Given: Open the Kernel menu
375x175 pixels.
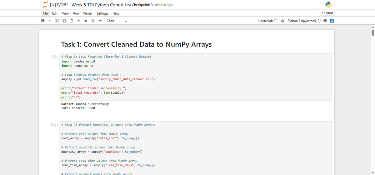Looking at the screenshot, I should 88,13.
